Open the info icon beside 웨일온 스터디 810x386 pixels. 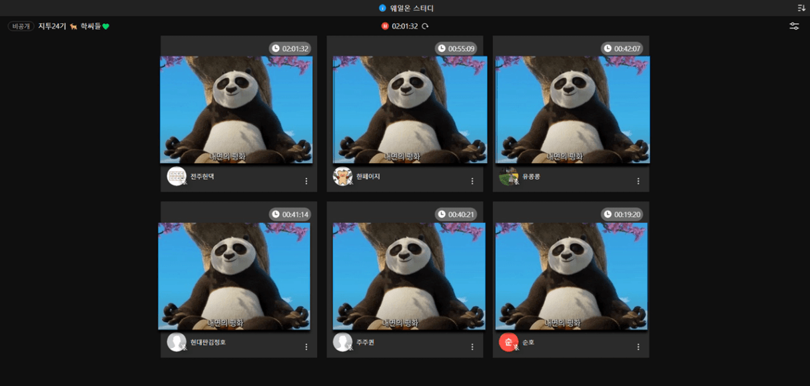pyautogui.click(x=382, y=8)
